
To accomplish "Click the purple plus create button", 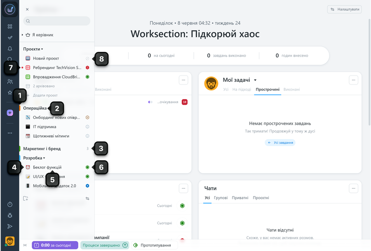I will [x=10, y=113].
